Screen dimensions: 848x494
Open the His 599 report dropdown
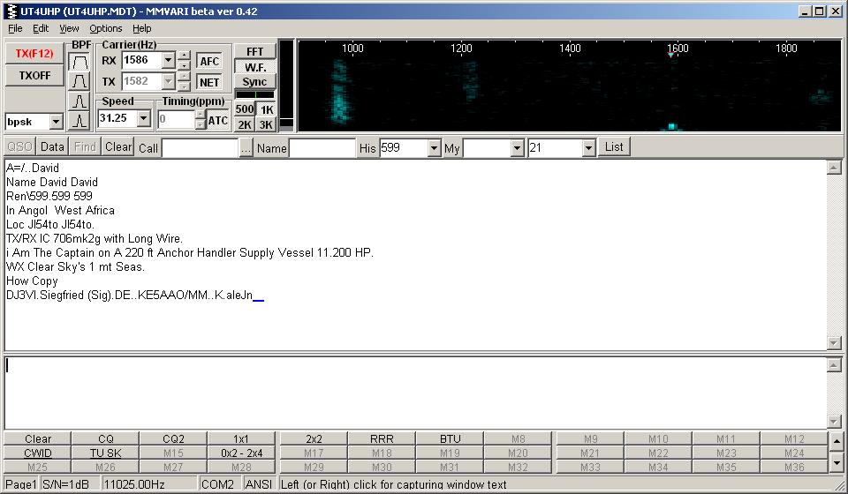pyautogui.click(x=434, y=148)
